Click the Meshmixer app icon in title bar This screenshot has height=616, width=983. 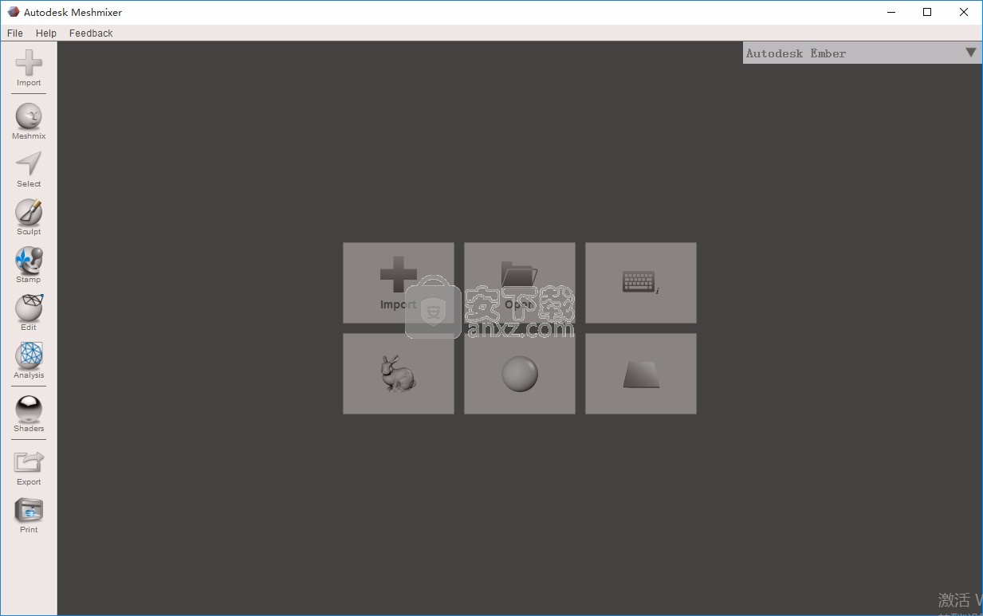click(13, 12)
